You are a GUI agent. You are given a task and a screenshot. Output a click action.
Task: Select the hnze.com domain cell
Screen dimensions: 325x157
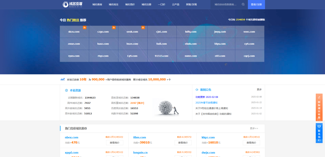click(x=133, y=44)
